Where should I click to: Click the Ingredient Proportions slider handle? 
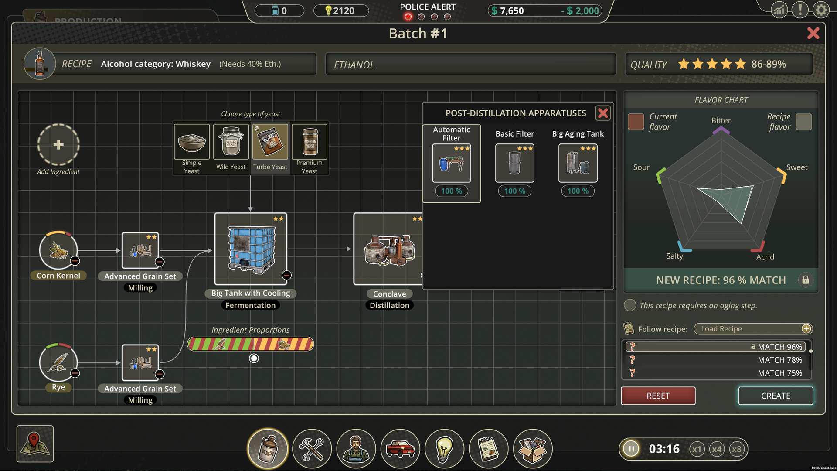[254, 358]
